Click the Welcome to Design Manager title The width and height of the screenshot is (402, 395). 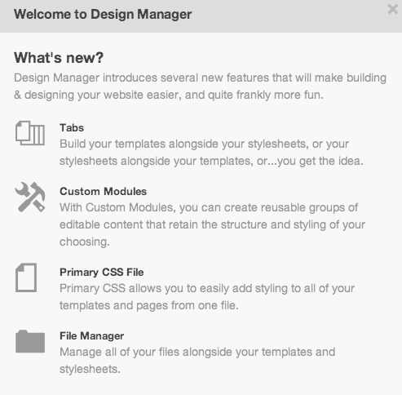click(103, 15)
